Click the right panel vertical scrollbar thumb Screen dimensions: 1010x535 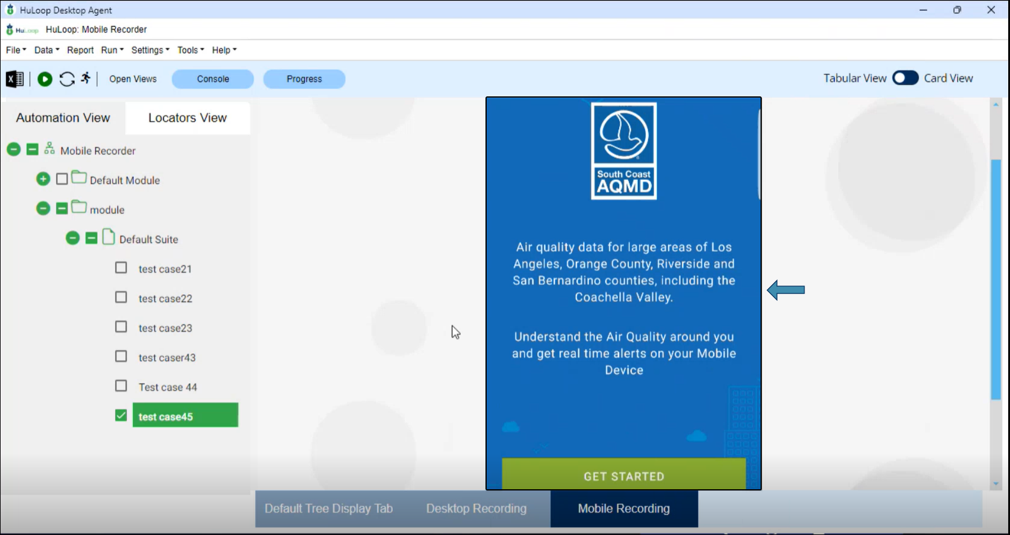point(996,279)
